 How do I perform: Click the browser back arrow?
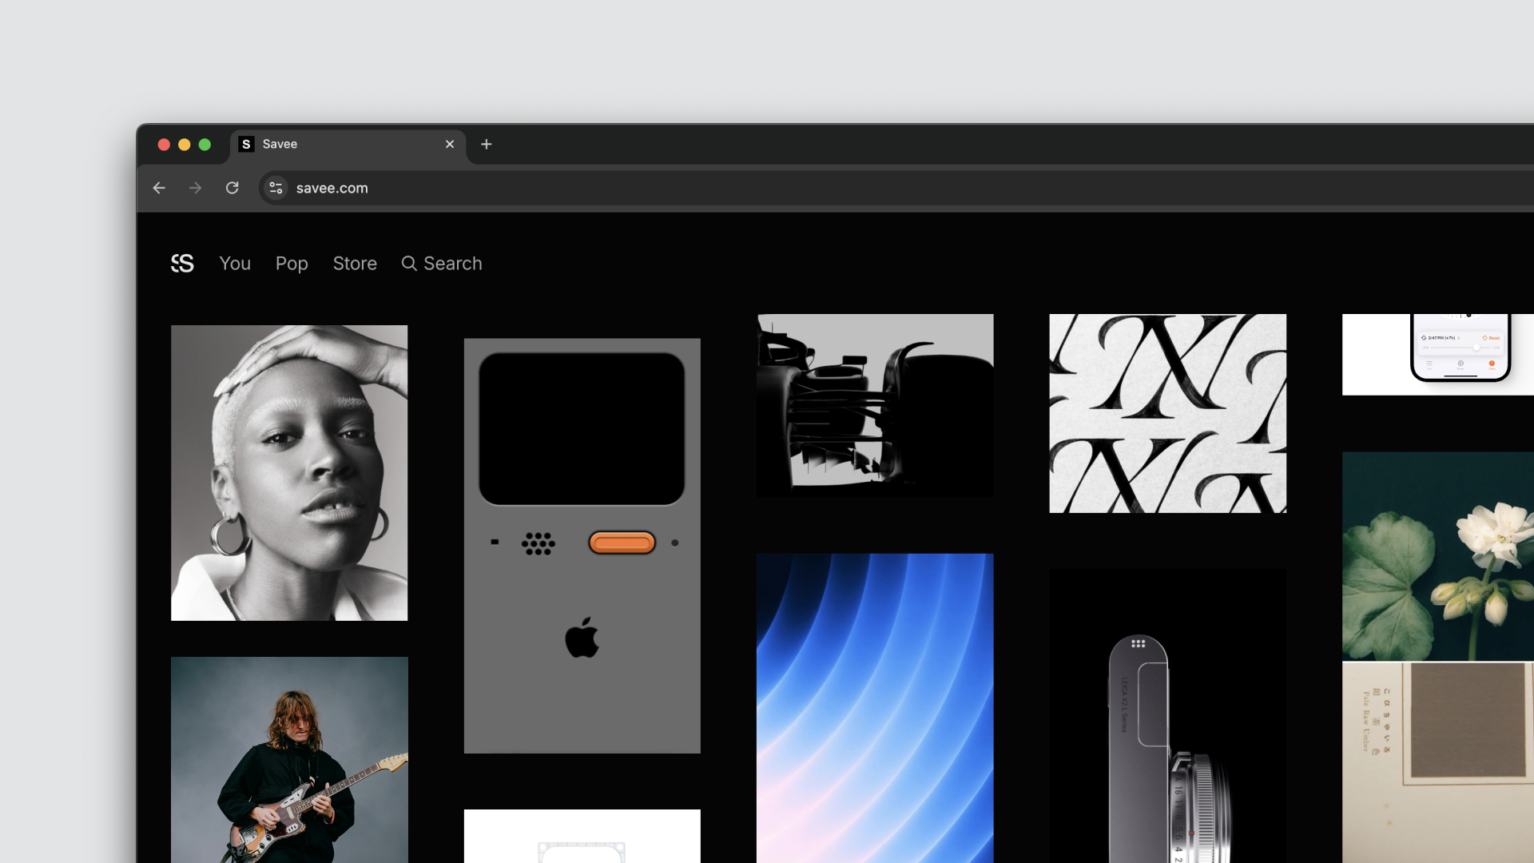(x=159, y=188)
